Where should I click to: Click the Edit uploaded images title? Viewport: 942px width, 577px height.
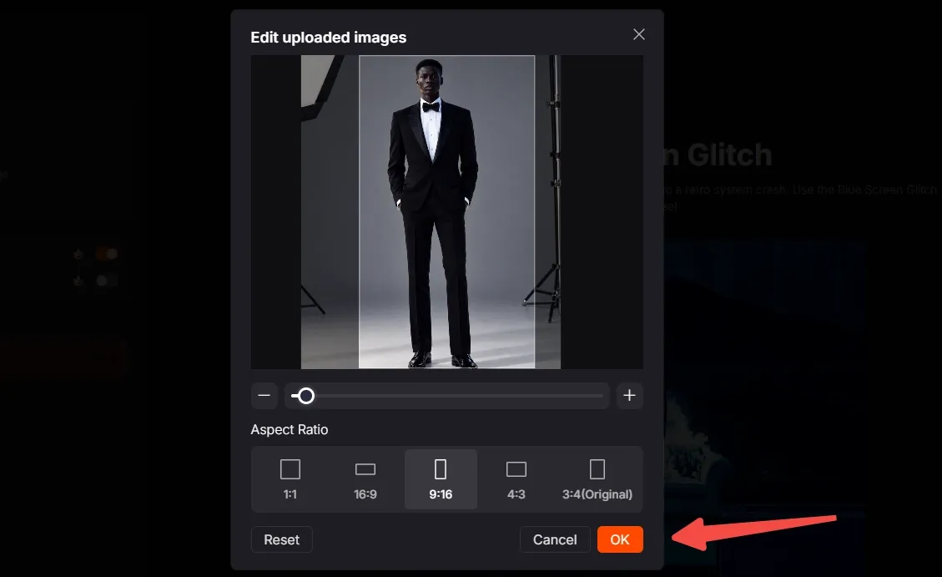pos(329,38)
